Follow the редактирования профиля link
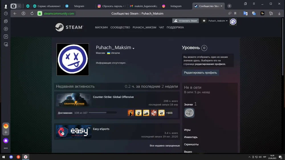Image resolution: width=285 pixels, height=160 pixels. point(210,64)
